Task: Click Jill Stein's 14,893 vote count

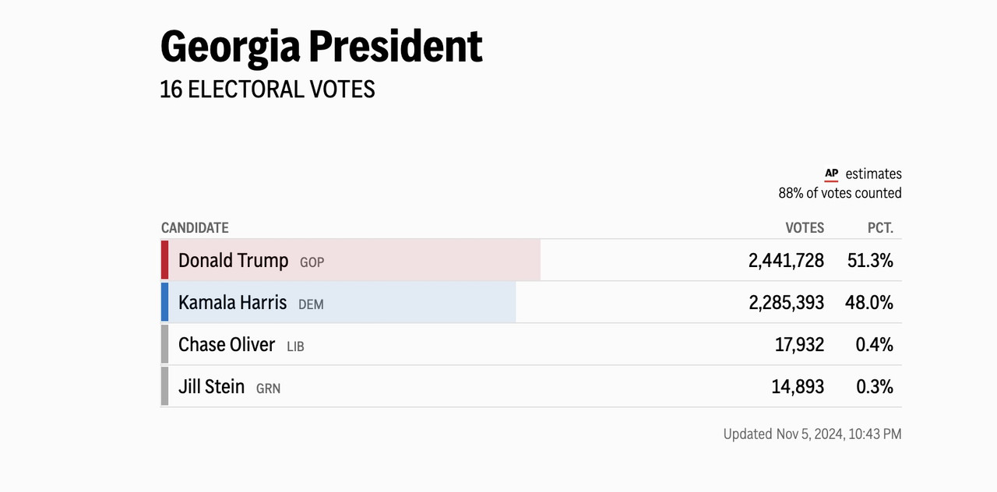Action: [798, 387]
